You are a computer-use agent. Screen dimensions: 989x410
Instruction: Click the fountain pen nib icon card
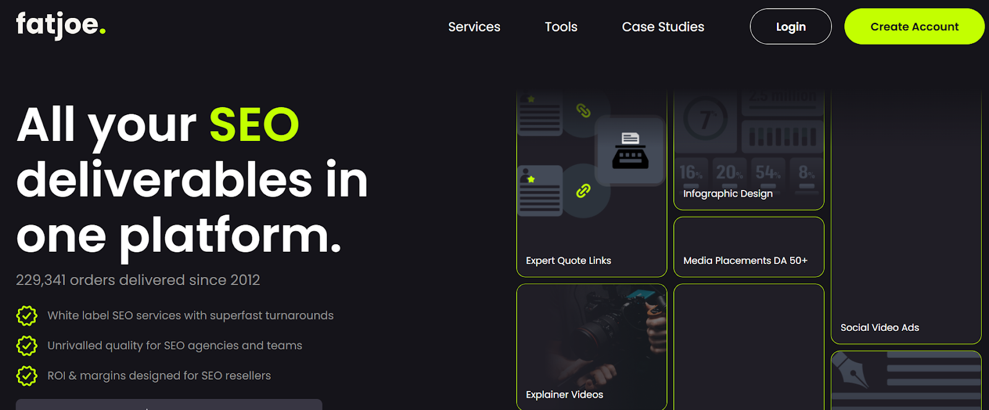coord(906,380)
